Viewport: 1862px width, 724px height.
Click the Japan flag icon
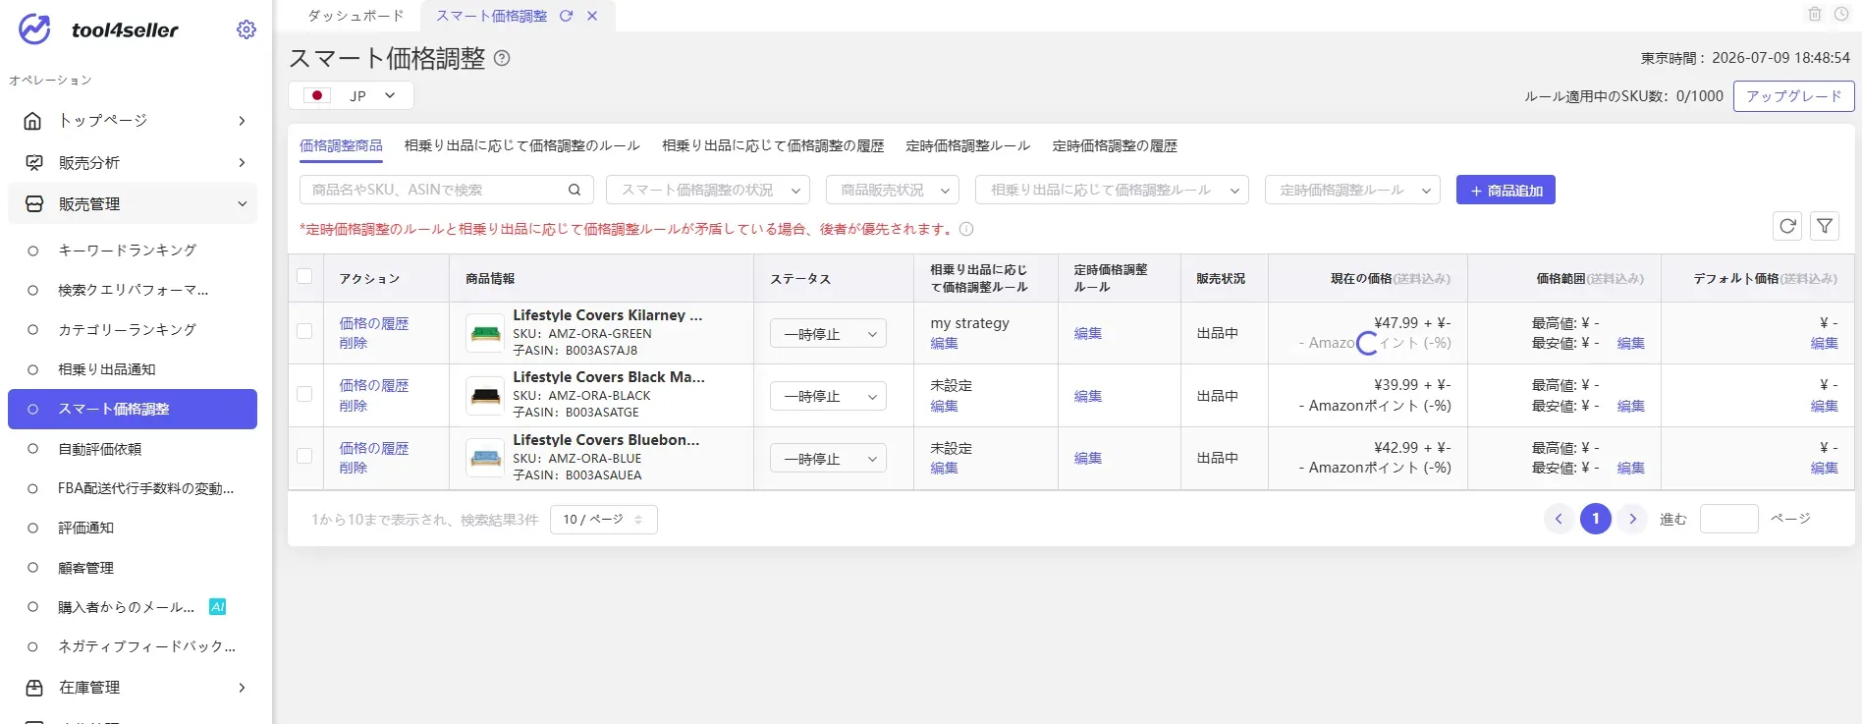317,95
